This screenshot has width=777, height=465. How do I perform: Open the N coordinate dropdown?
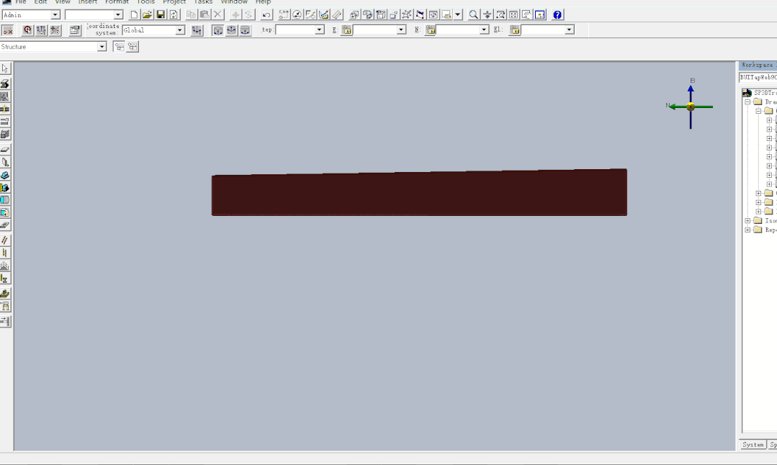tap(484, 30)
